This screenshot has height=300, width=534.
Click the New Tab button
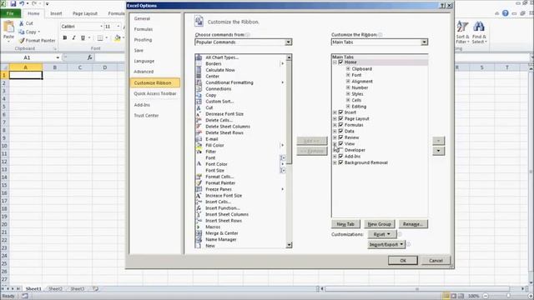tap(345, 224)
